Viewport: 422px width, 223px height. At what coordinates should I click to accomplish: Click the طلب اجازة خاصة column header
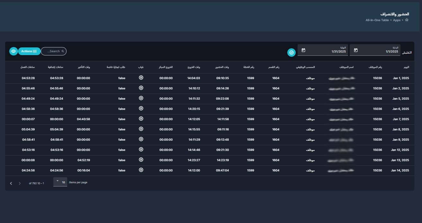(x=116, y=67)
